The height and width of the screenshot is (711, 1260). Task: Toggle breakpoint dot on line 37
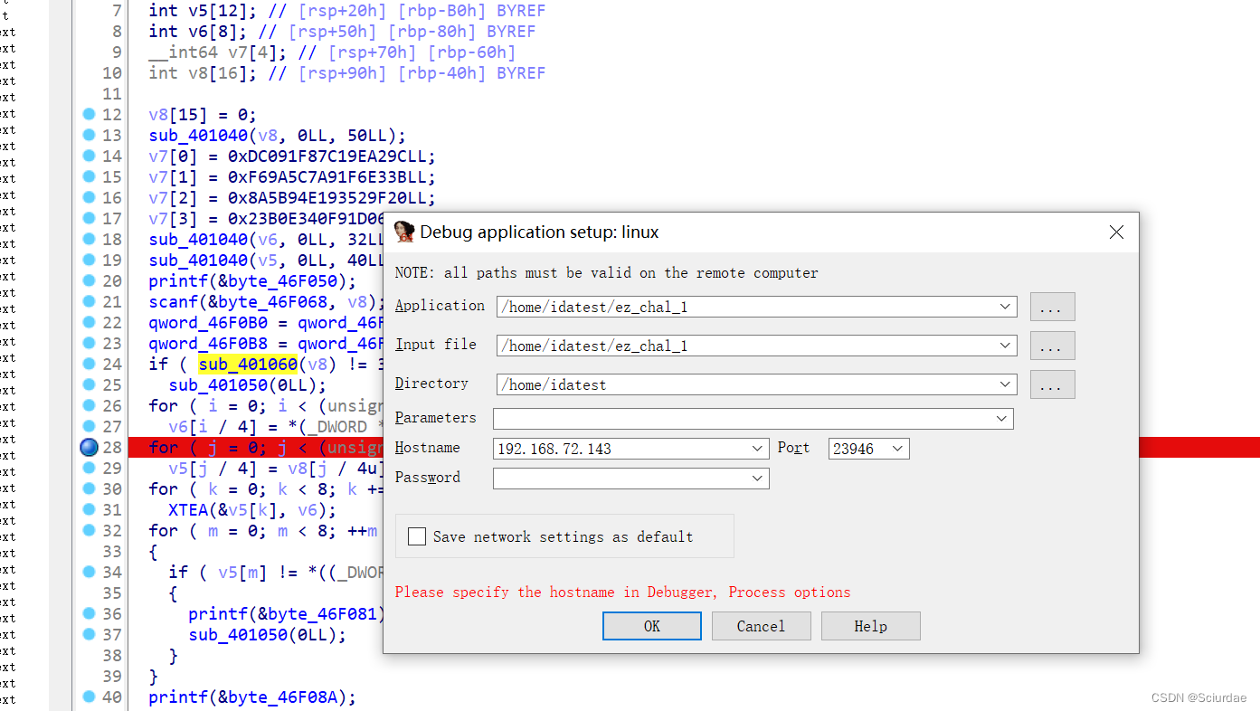[89, 634]
